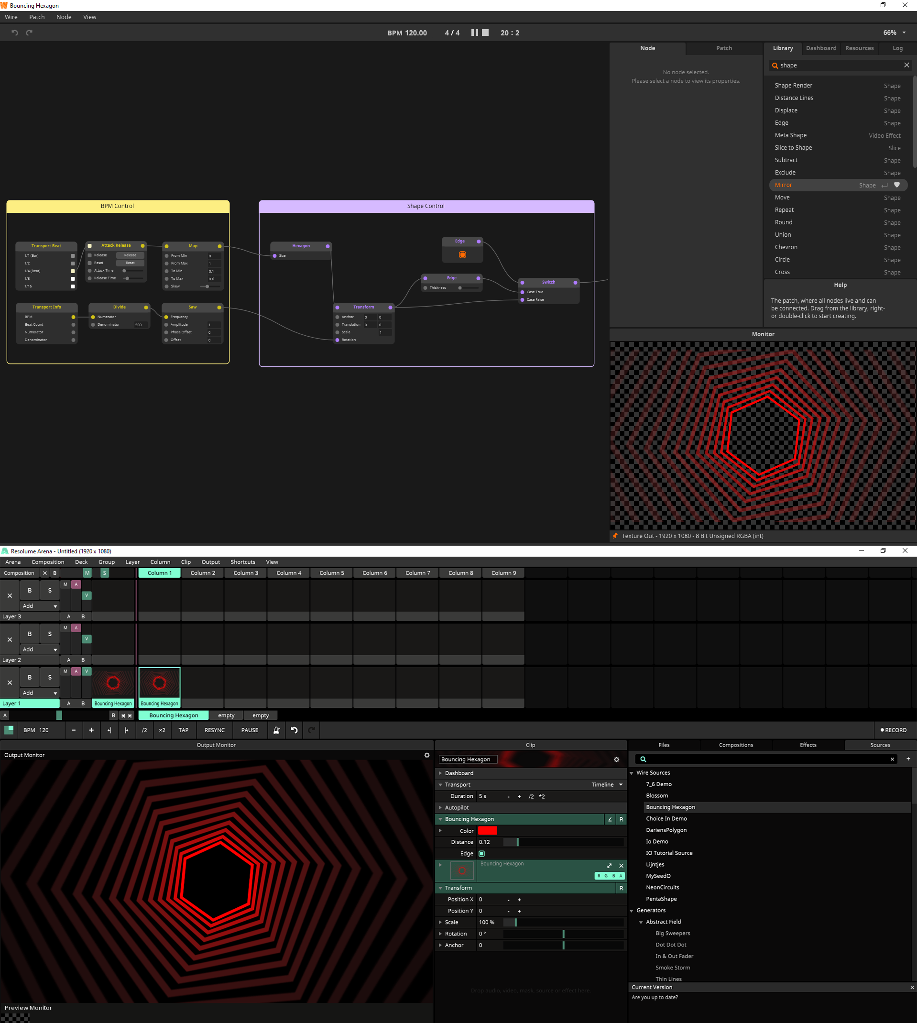Open the Transform preset P button
The width and height of the screenshot is (917, 1023).
[621, 888]
